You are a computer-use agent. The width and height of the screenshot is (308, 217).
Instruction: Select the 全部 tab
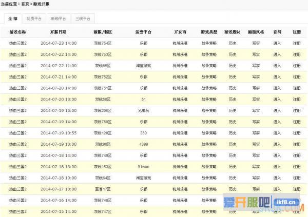point(13,19)
